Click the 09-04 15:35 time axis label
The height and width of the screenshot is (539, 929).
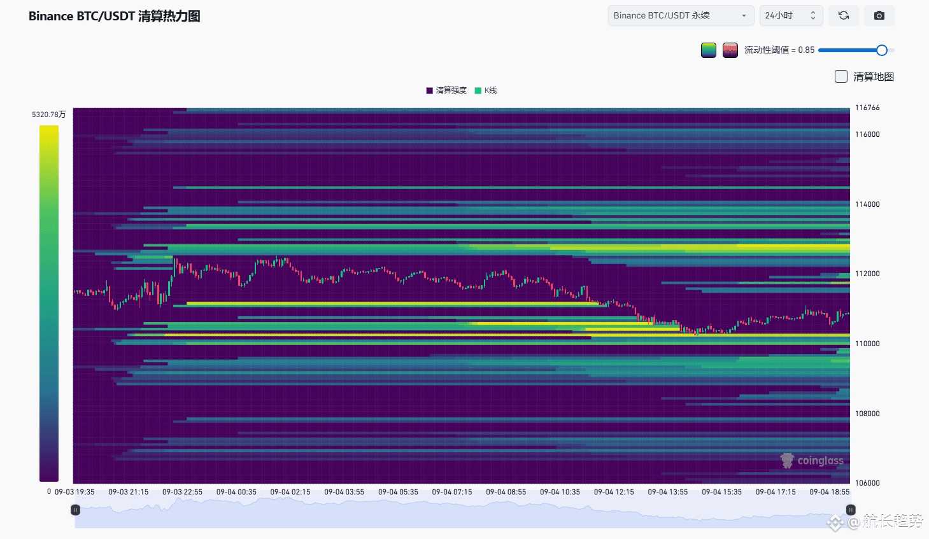pyautogui.click(x=721, y=492)
